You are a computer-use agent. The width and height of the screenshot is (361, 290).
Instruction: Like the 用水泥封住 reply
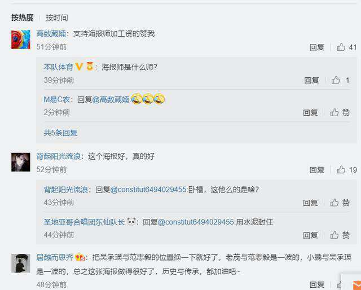(334, 235)
